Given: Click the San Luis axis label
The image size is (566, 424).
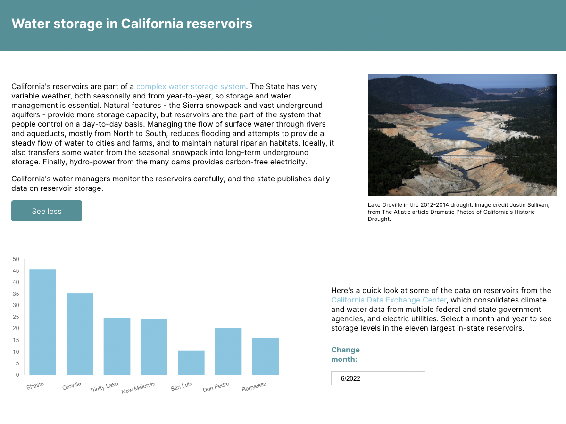Looking at the screenshot, I should click(182, 386).
